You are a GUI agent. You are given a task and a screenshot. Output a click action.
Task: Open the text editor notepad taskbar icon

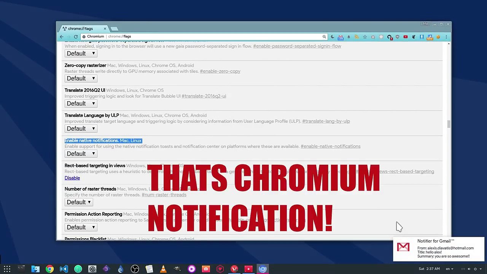[x=149, y=269]
